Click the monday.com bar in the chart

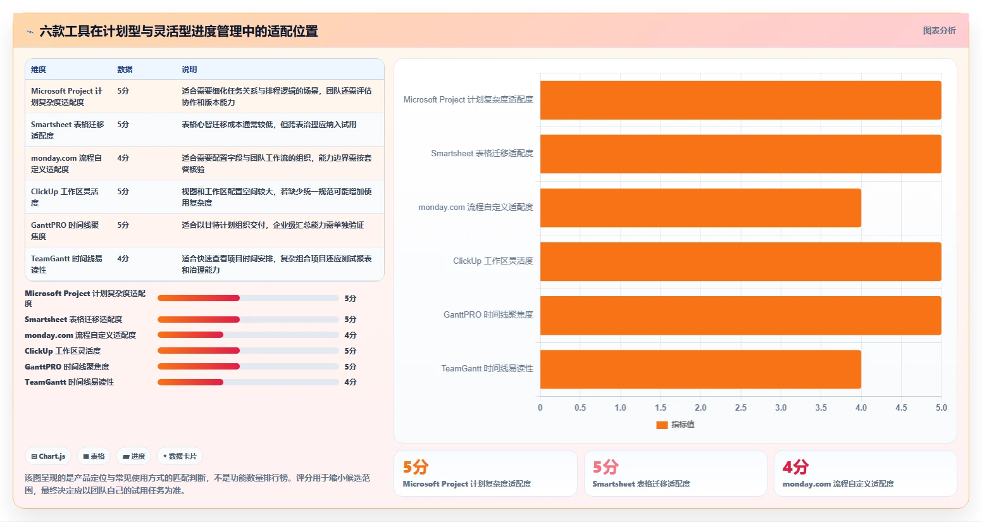(700, 208)
